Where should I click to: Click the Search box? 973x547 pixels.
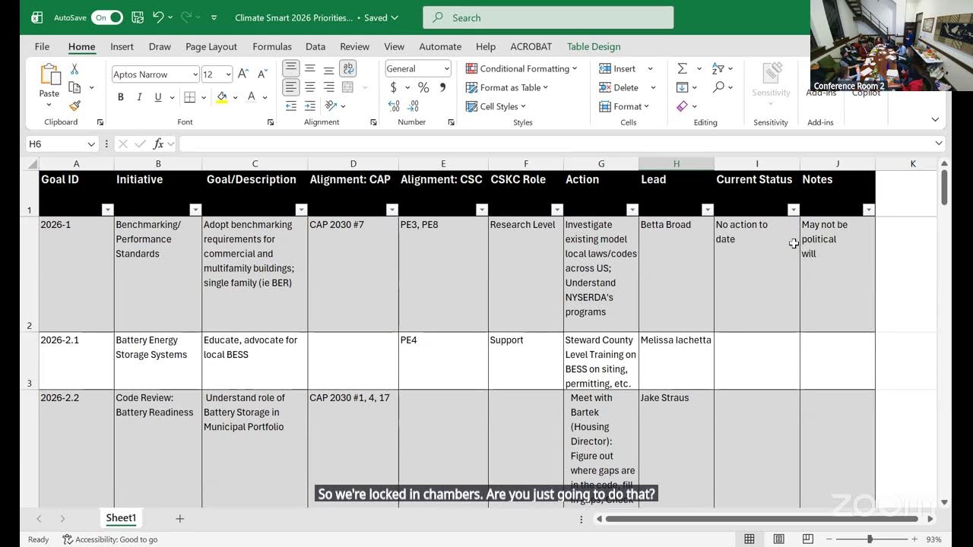pyautogui.click(x=548, y=17)
